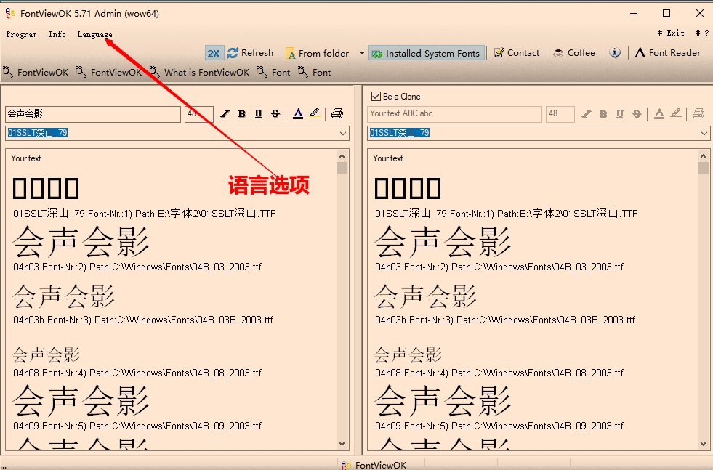Toggle underline in left pane
Viewport: 713px width, 470px height.
click(x=258, y=113)
